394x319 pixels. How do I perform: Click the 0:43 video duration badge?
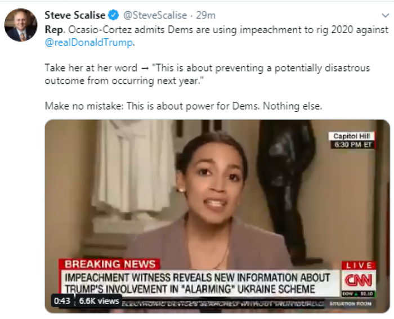point(62,300)
